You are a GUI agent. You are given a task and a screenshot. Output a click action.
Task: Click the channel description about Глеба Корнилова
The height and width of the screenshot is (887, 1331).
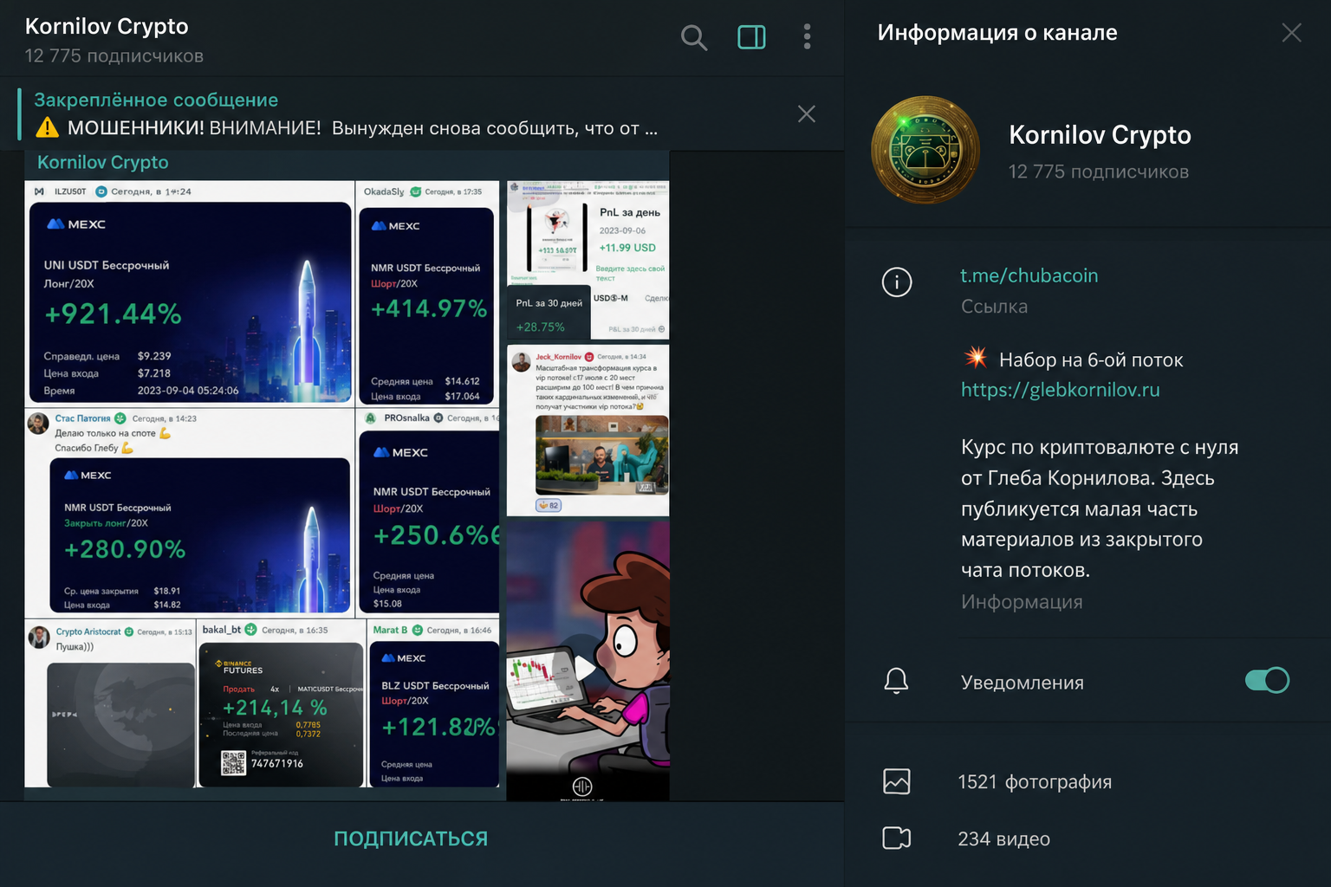pos(1100,508)
